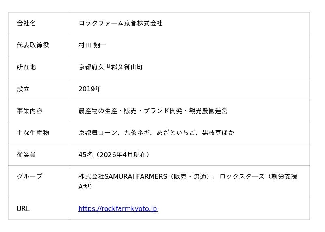The image size is (325, 232).
Task: Click the 設立 label cell
Action: 23,89
